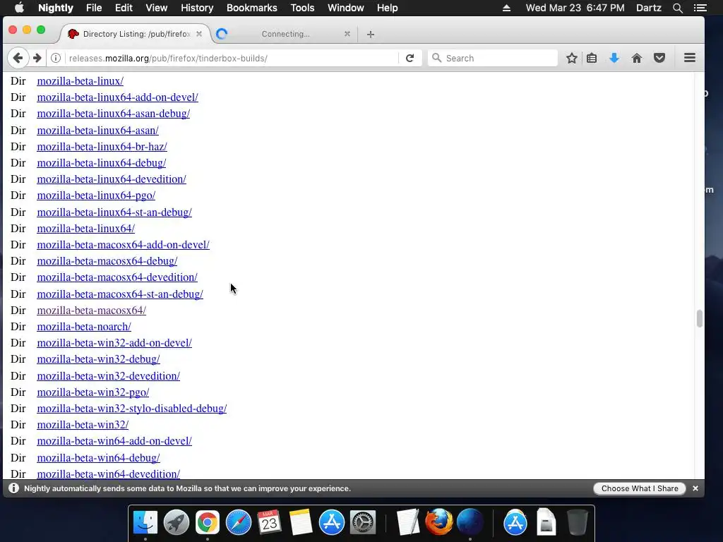Viewport: 723px width, 542px height.
Task: Open mozilla-beta-win64-debug/ link
Action: (98, 457)
